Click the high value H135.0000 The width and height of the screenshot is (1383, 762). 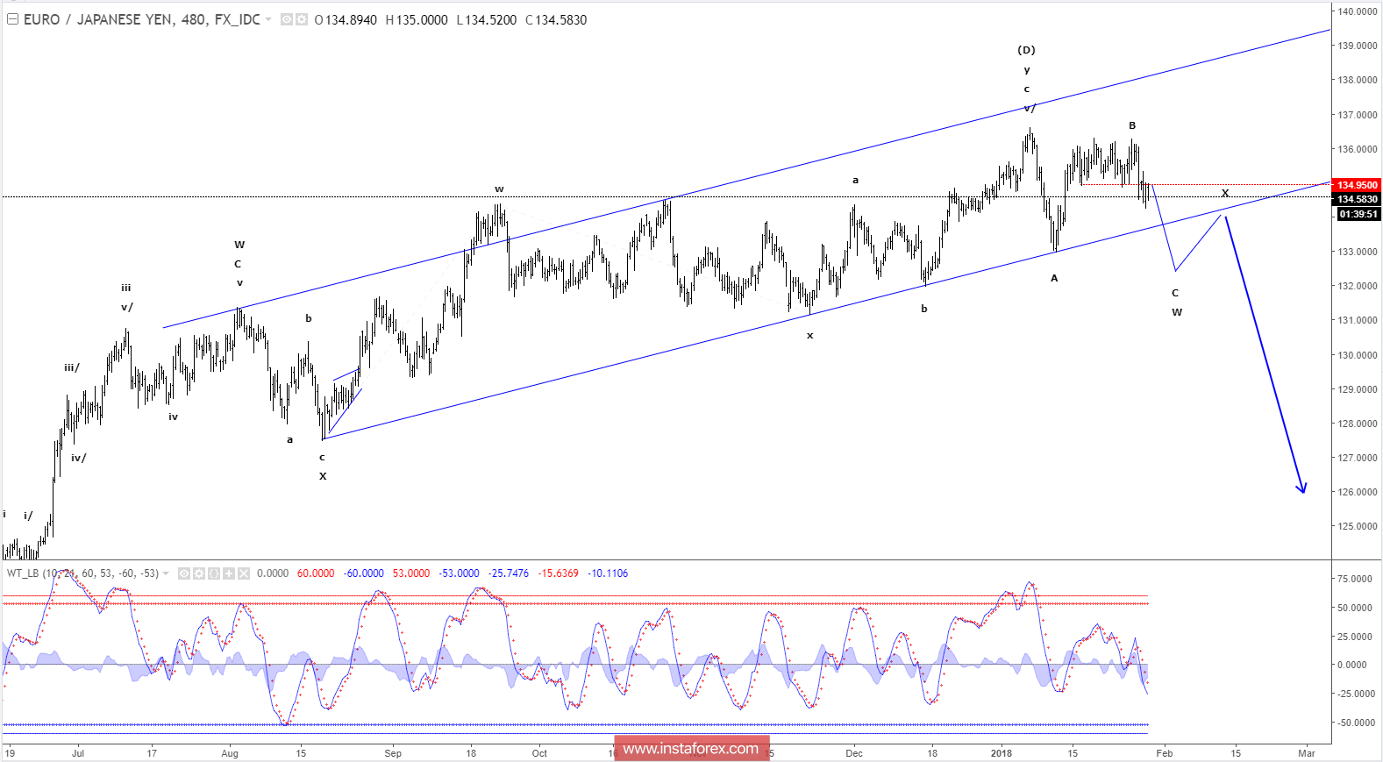click(x=417, y=19)
